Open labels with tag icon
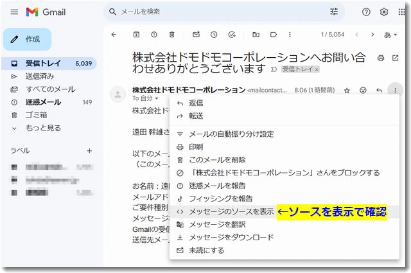The image size is (411, 273). [274, 34]
